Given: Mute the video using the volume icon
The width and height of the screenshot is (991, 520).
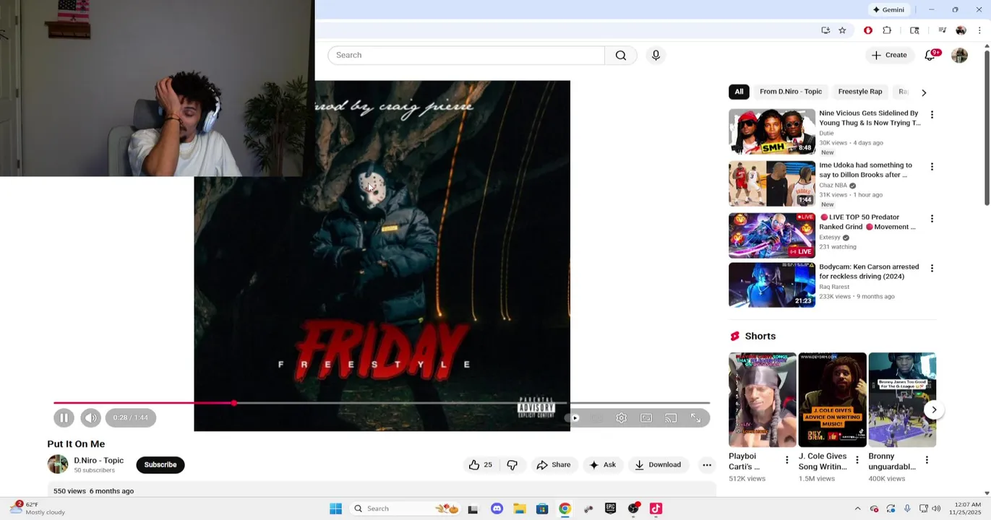Looking at the screenshot, I should coord(90,417).
